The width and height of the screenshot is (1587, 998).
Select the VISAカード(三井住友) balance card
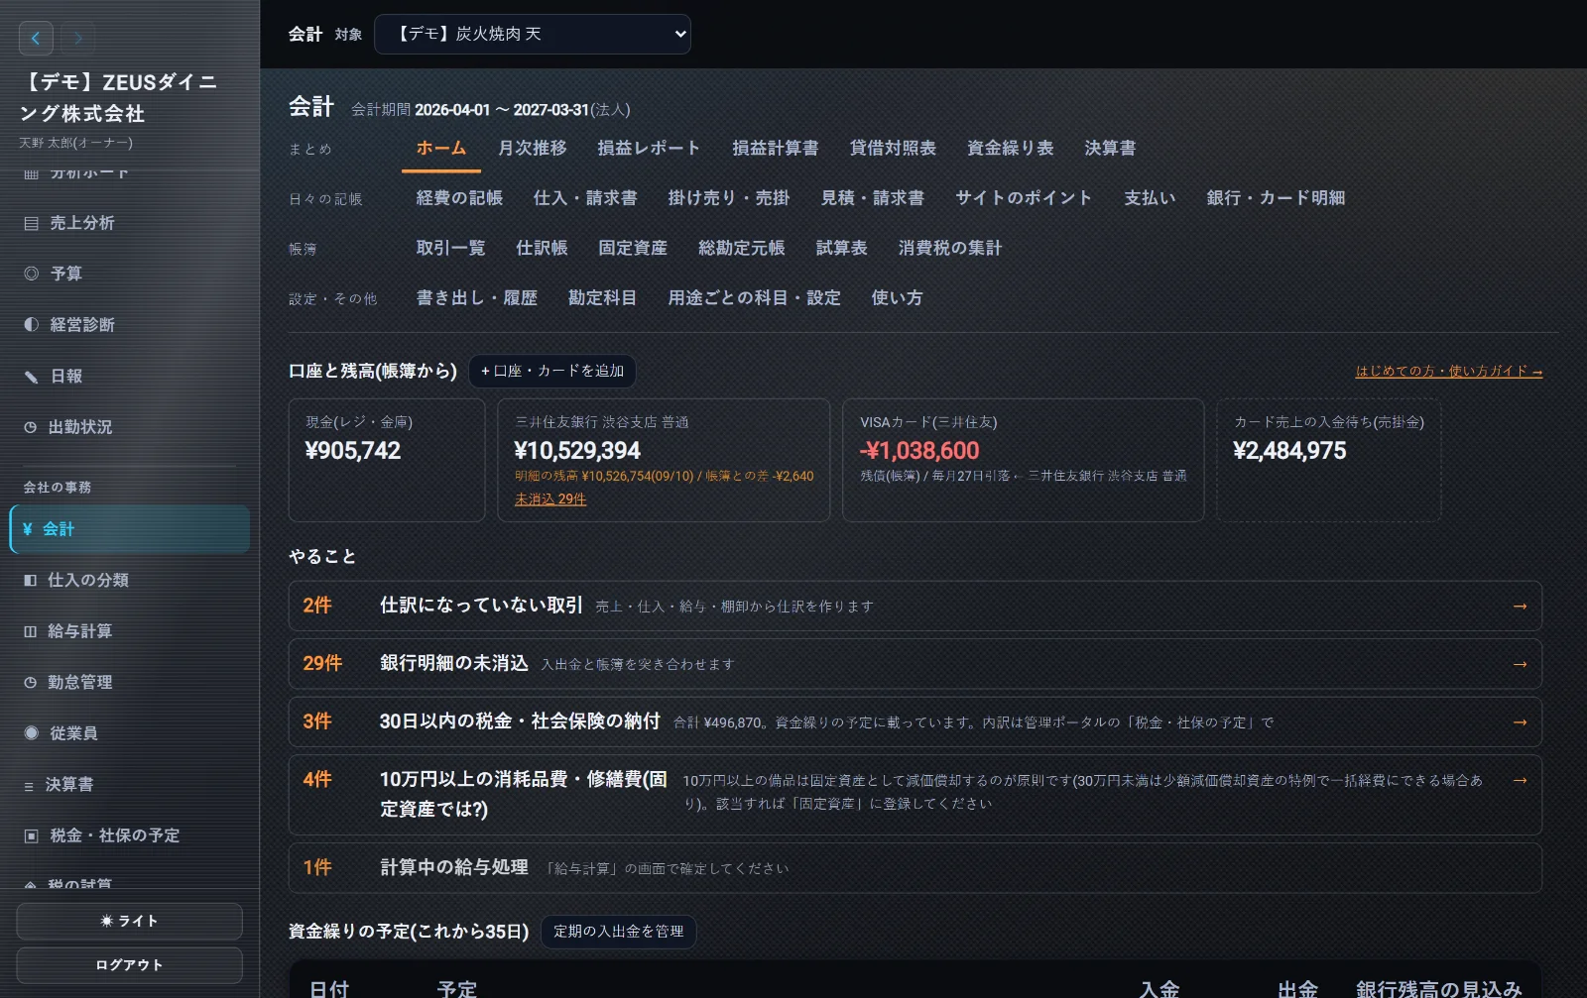point(1023,460)
